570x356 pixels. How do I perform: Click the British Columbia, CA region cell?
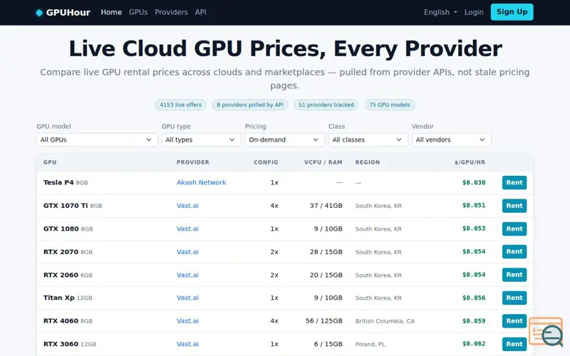coord(385,321)
